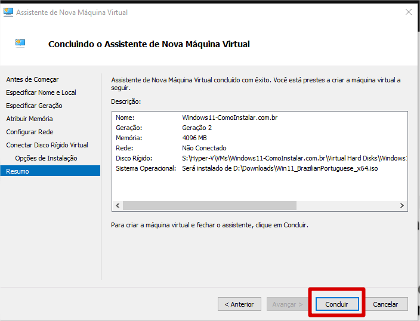420x321 pixels.
Task: Click the Cancelar button
Action: pyautogui.click(x=385, y=304)
